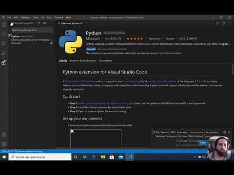Open the Run menu

(x=49, y=17)
